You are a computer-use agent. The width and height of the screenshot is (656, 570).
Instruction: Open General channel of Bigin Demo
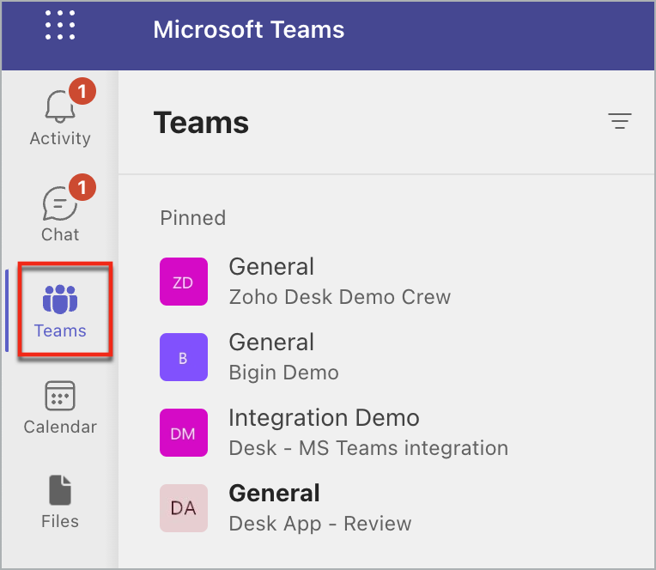[x=271, y=343]
